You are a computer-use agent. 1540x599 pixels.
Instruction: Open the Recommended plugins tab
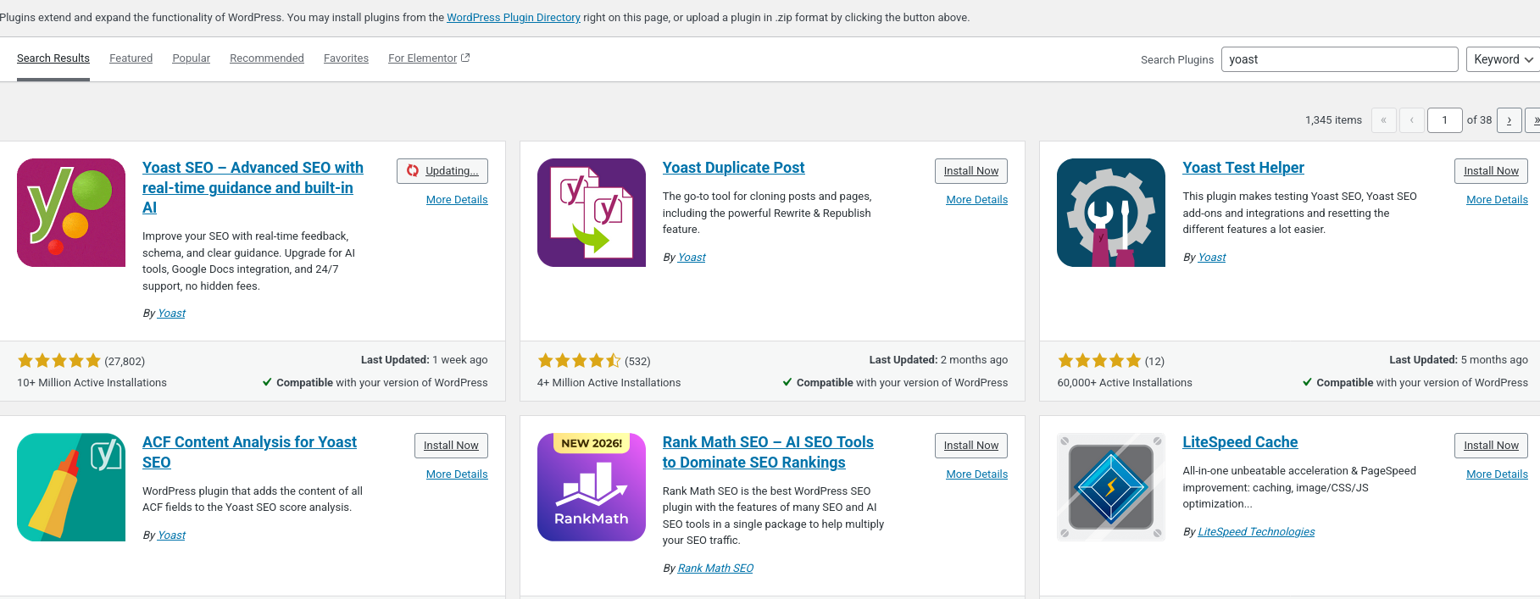[x=266, y=58]
